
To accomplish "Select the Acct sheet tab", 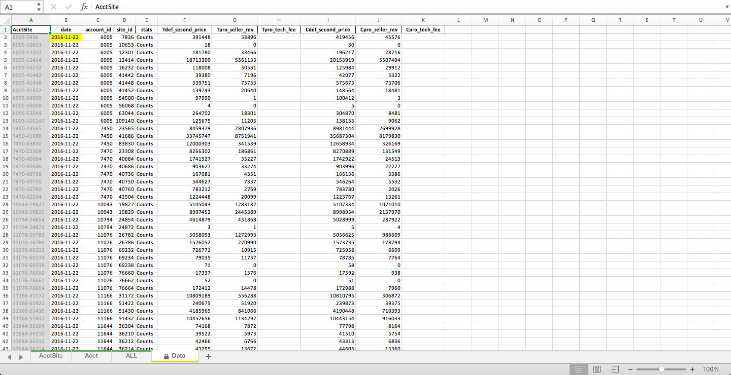I will click(x=91, y=356).
